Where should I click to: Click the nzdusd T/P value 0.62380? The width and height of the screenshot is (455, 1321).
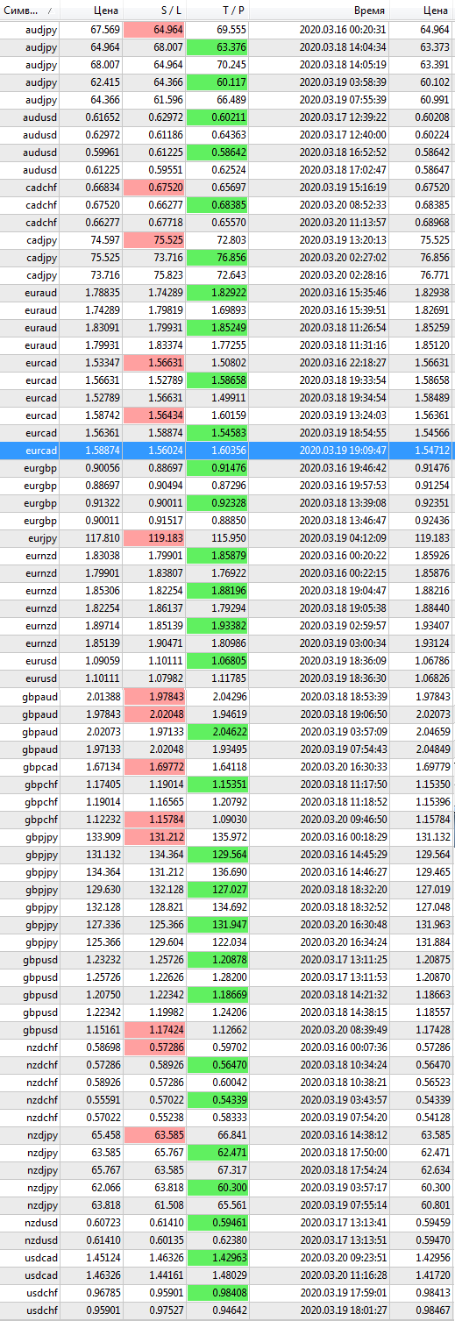pos(229,1239)
